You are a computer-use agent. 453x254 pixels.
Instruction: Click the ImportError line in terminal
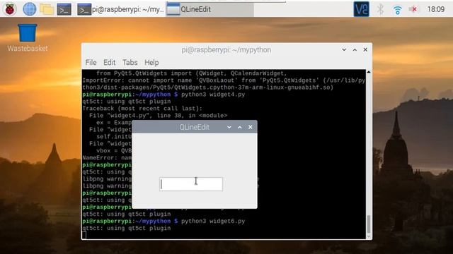[x=224, y=80]
